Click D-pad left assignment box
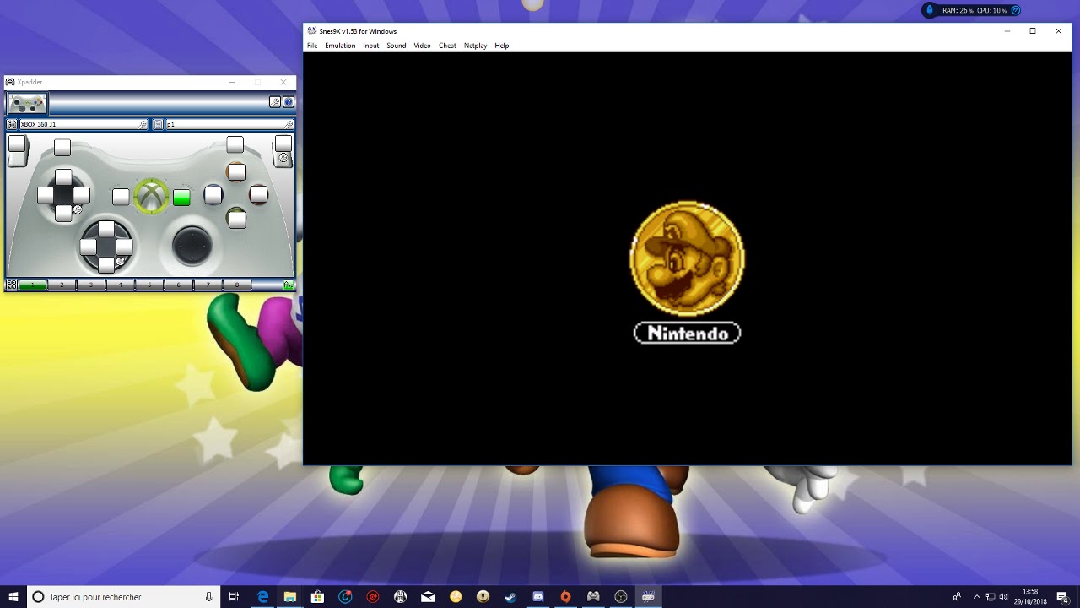 tap(89, 247)
